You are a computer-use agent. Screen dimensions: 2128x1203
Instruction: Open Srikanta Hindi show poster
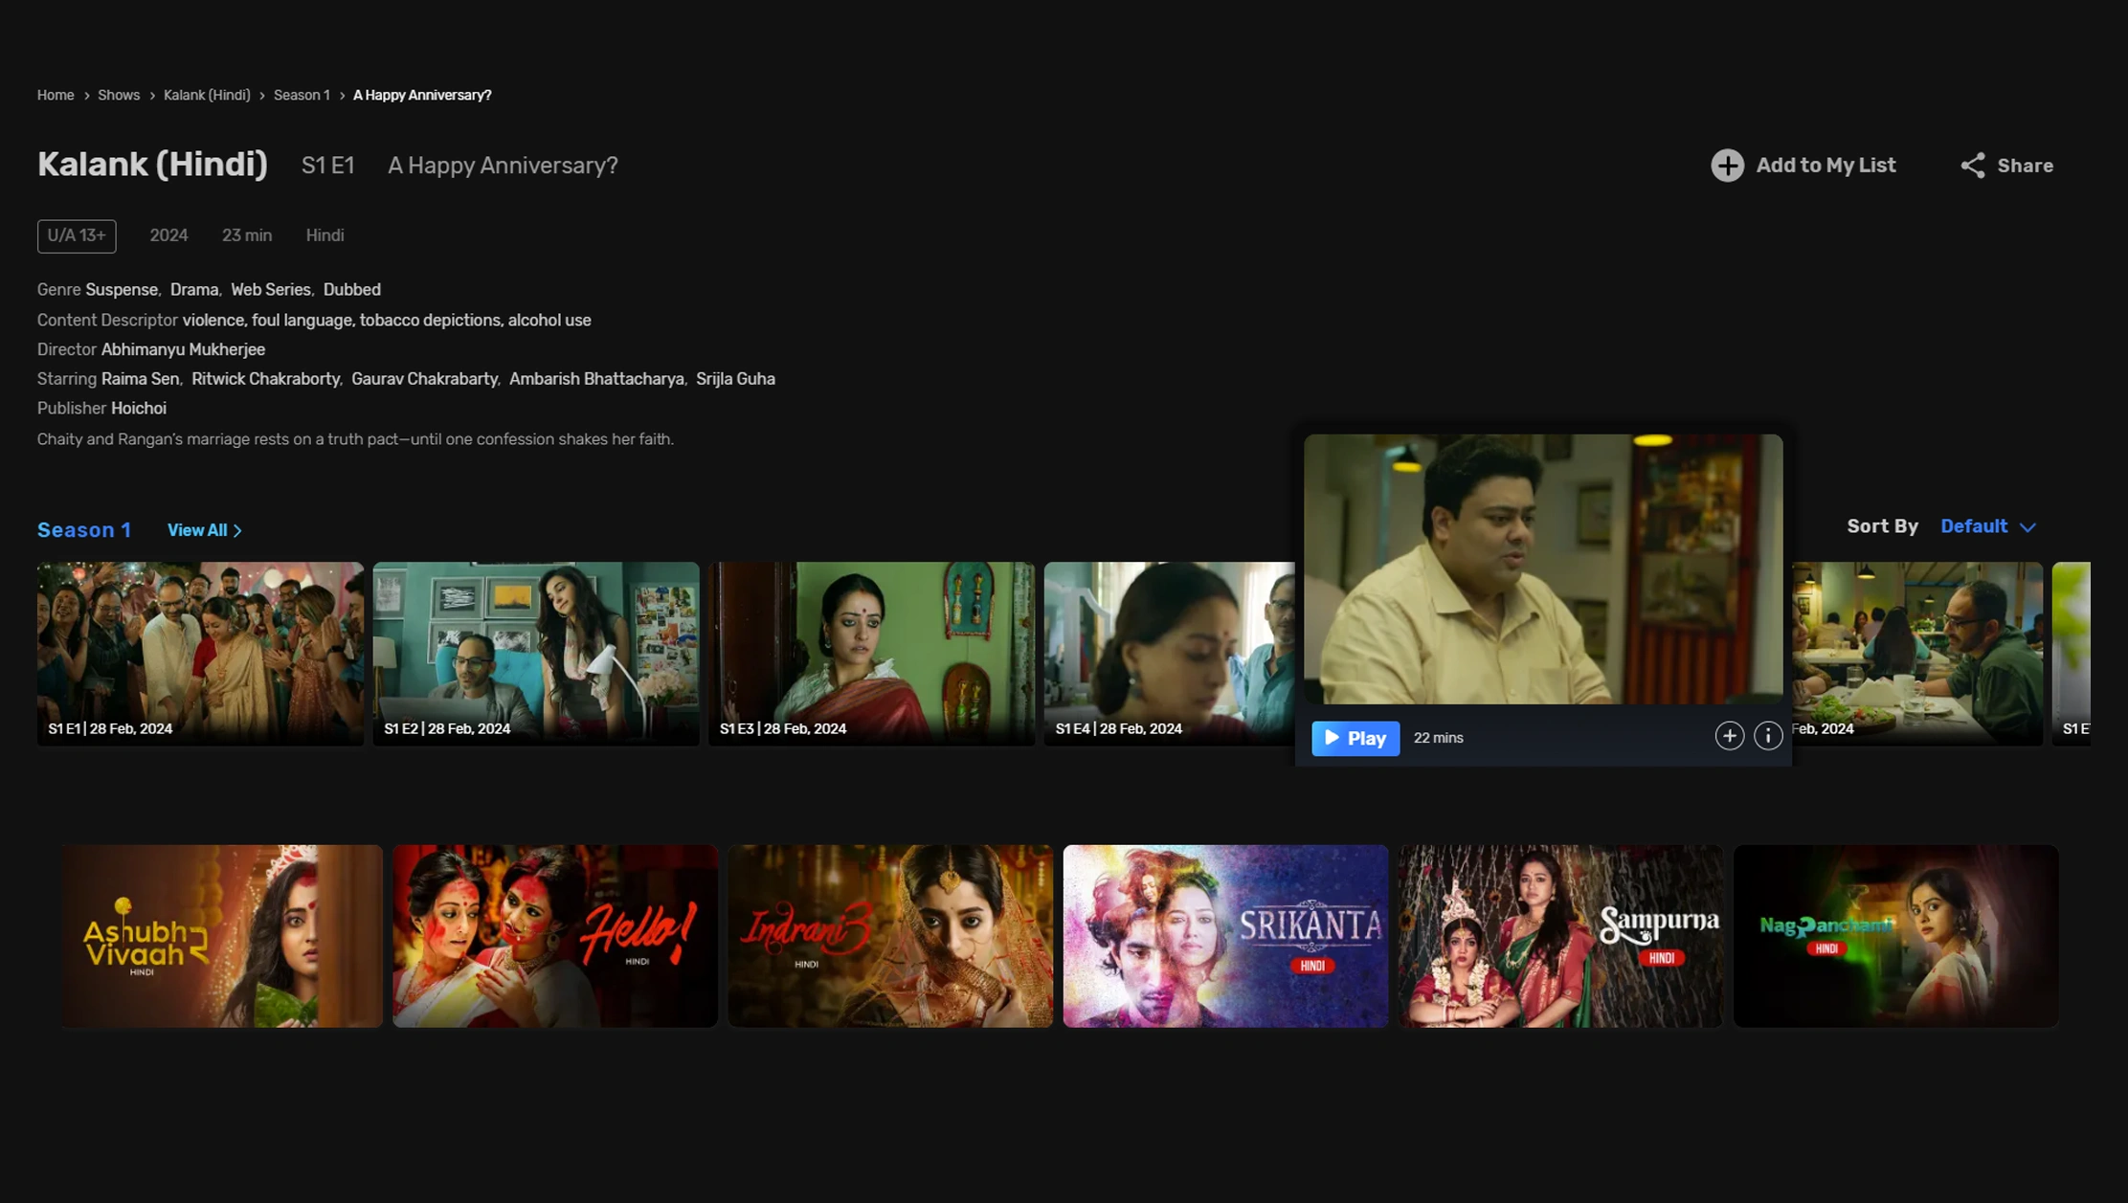coord(1225,936)
